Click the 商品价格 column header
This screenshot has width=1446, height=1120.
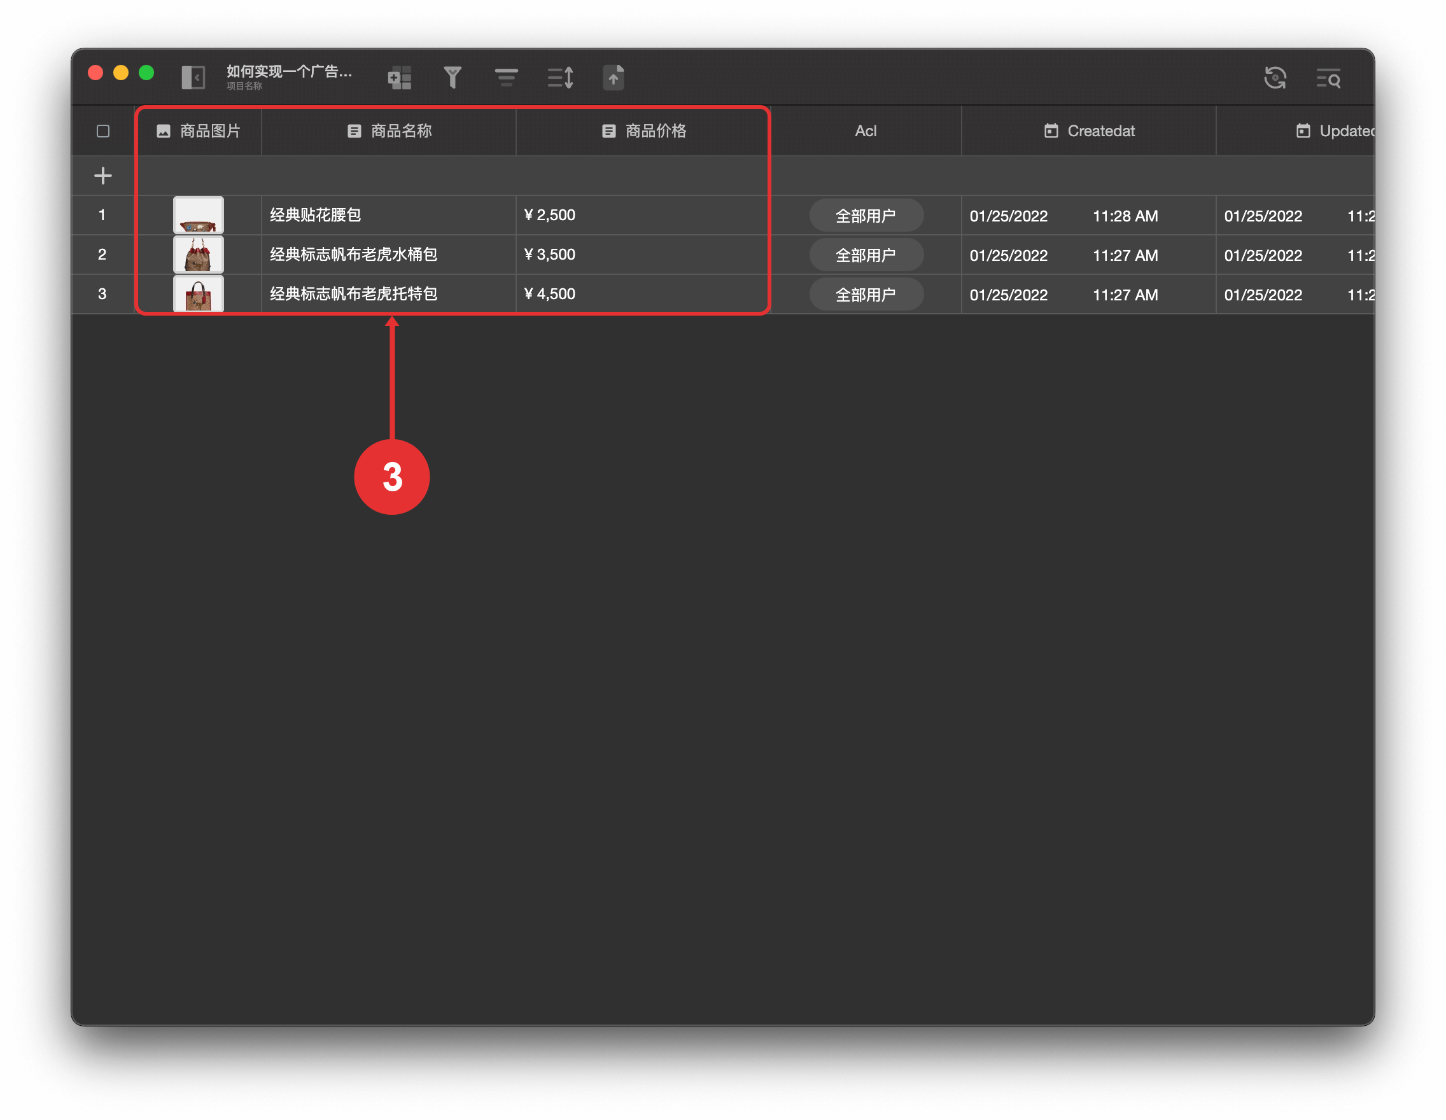(643, 131)
